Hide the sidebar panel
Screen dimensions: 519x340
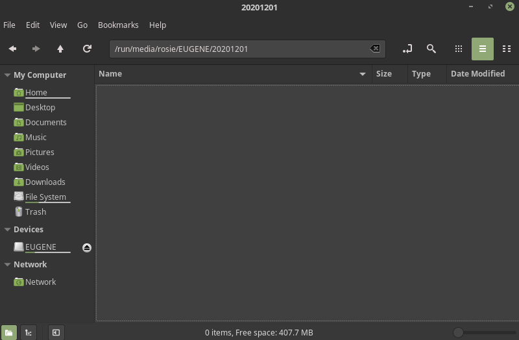tap(56, 332)
